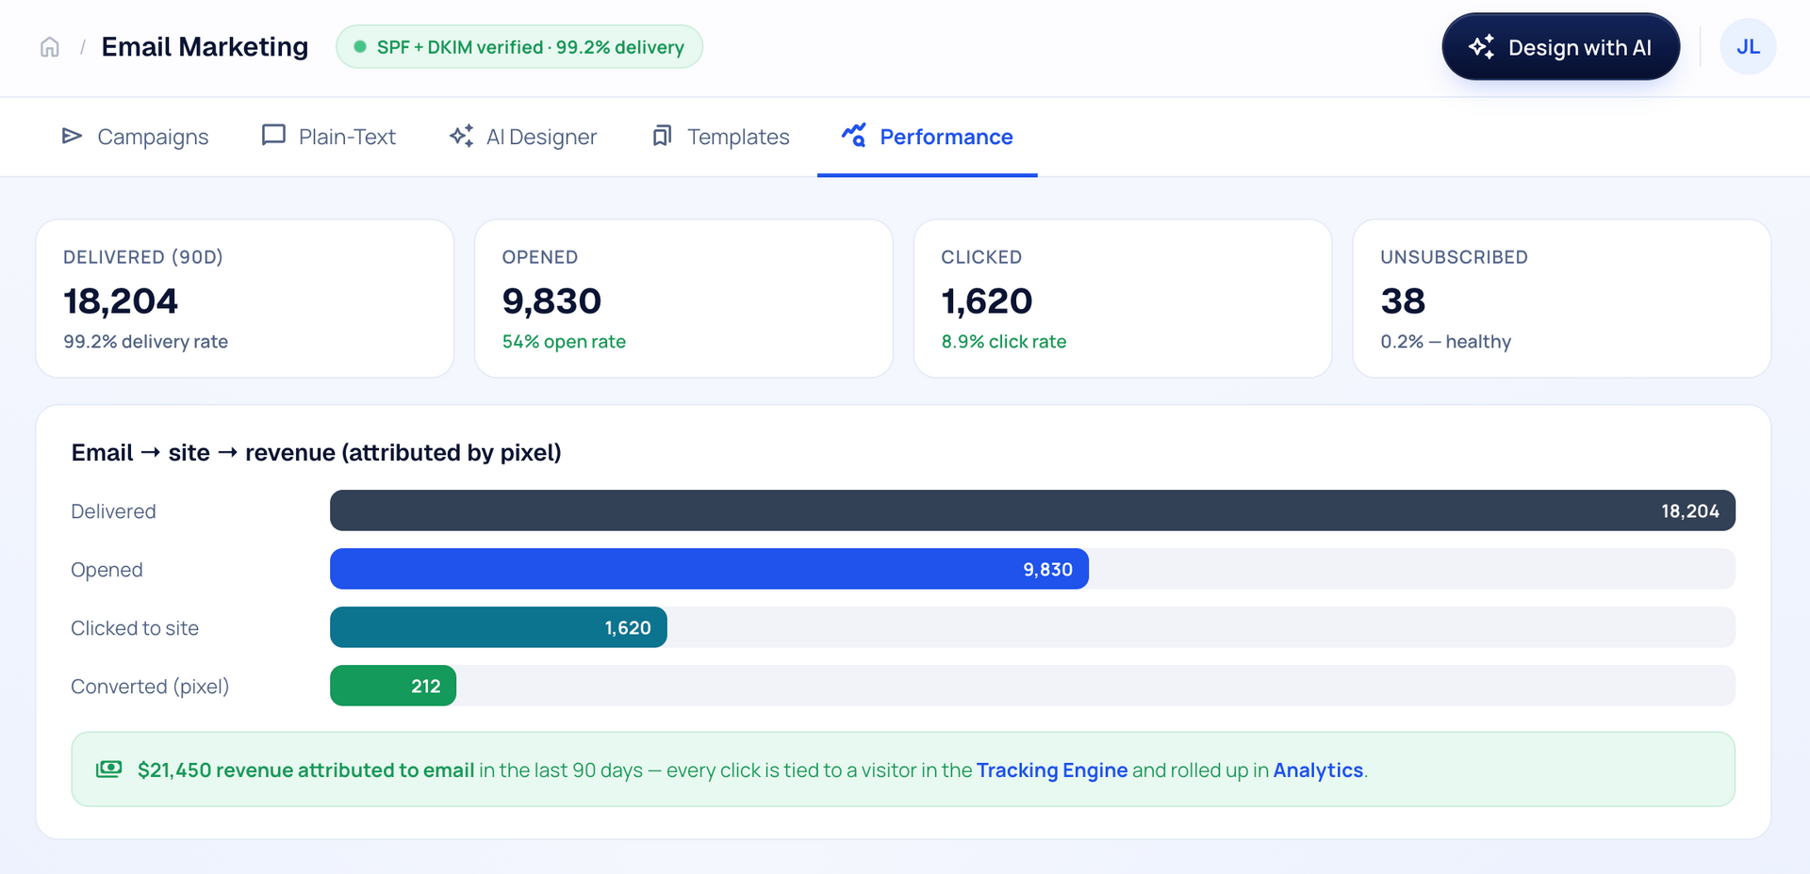
Task: Click the AI Designer sparkle icon
Action: [x=461, y=136]
